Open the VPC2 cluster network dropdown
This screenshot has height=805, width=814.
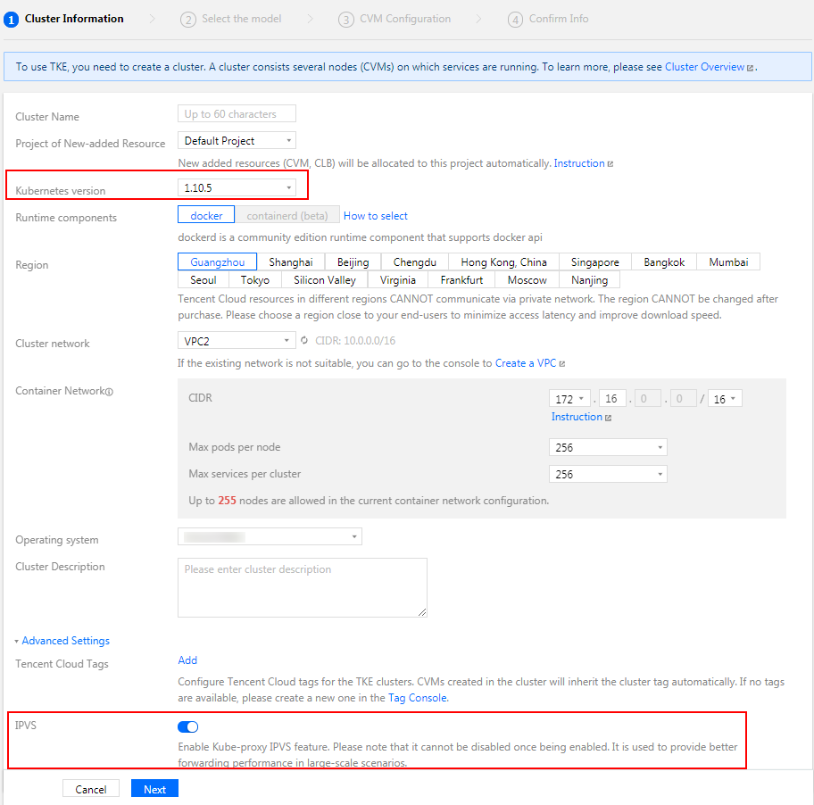(237, 341)
